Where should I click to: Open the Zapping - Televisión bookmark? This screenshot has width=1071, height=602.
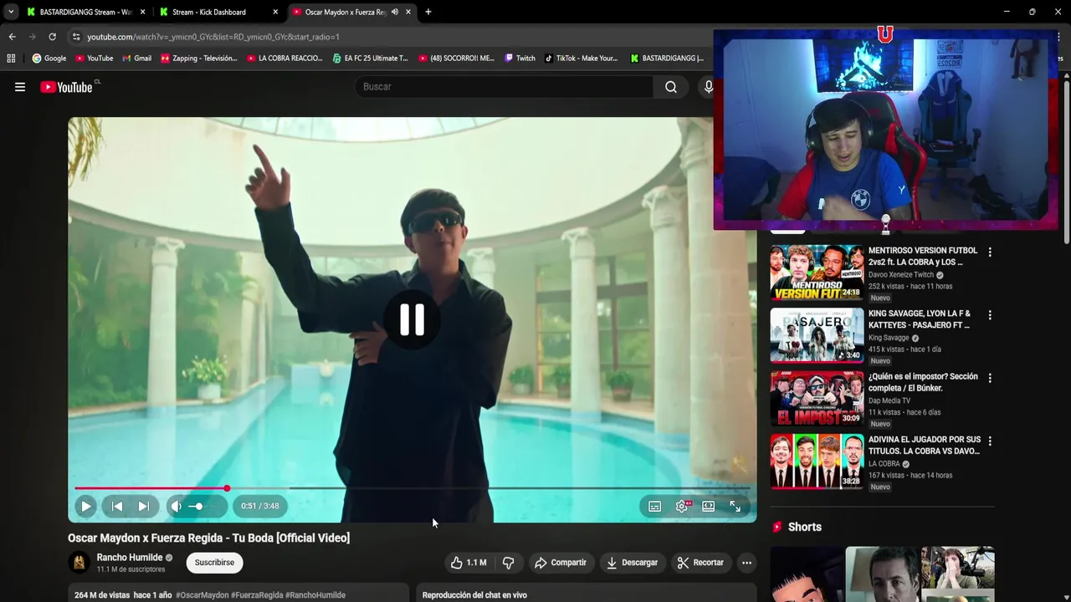point(199,59)
